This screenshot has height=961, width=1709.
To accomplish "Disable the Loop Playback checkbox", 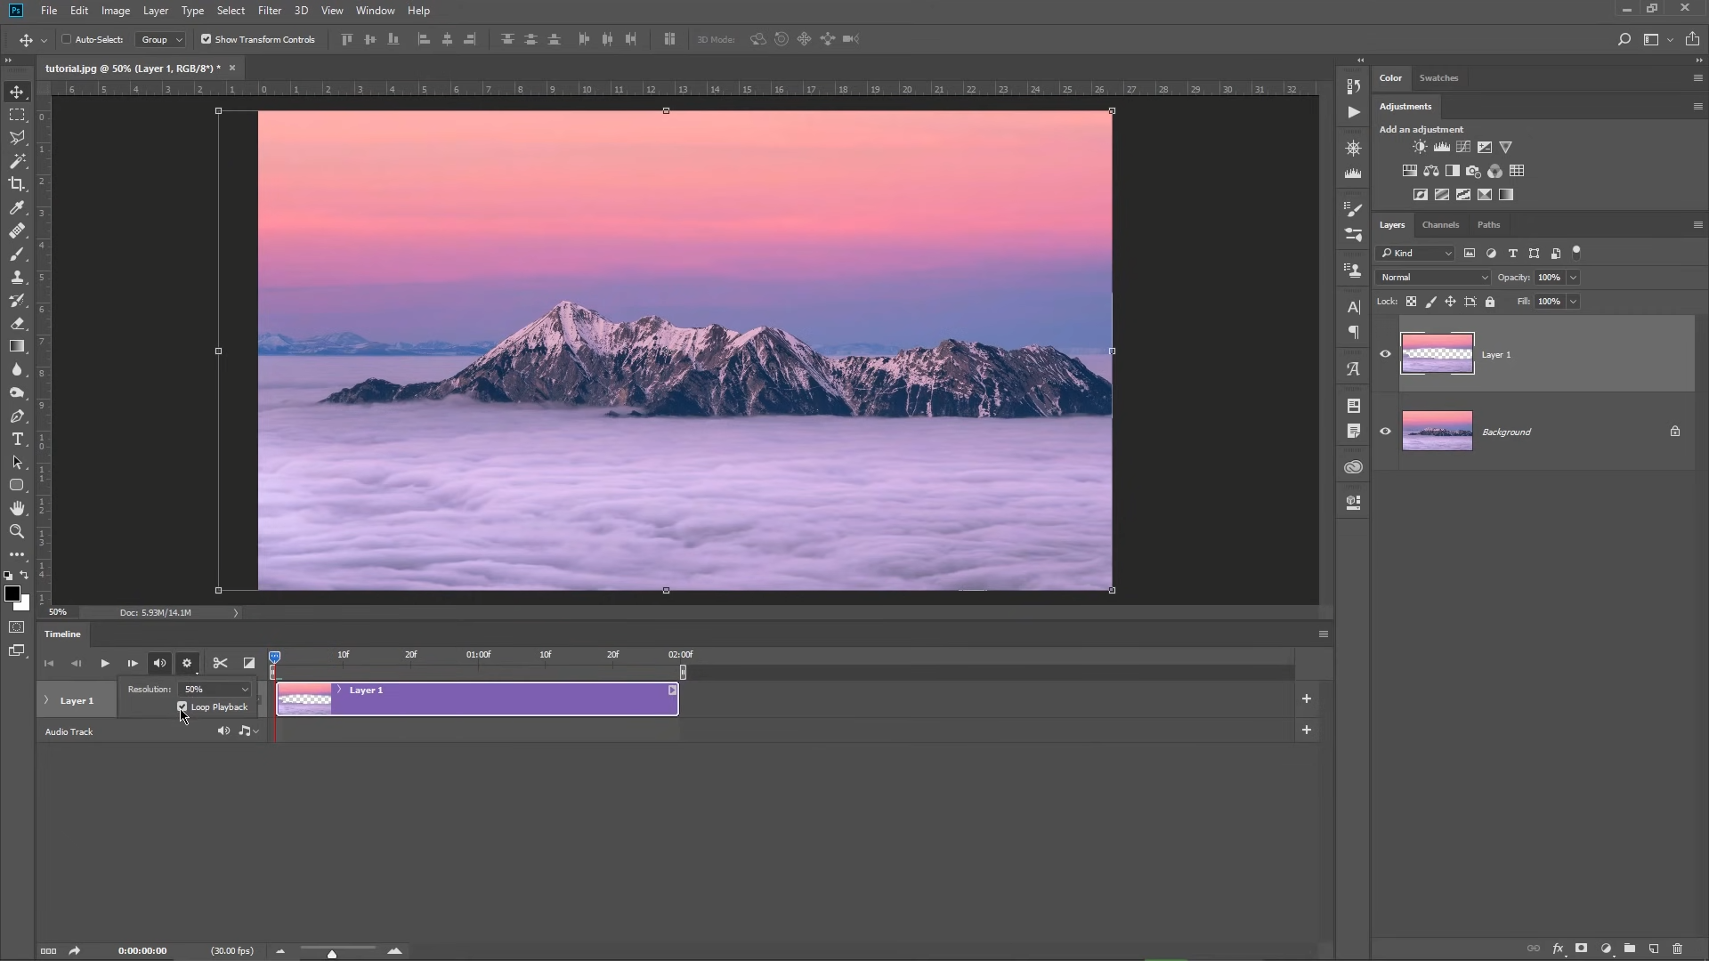I will point(182,707).
